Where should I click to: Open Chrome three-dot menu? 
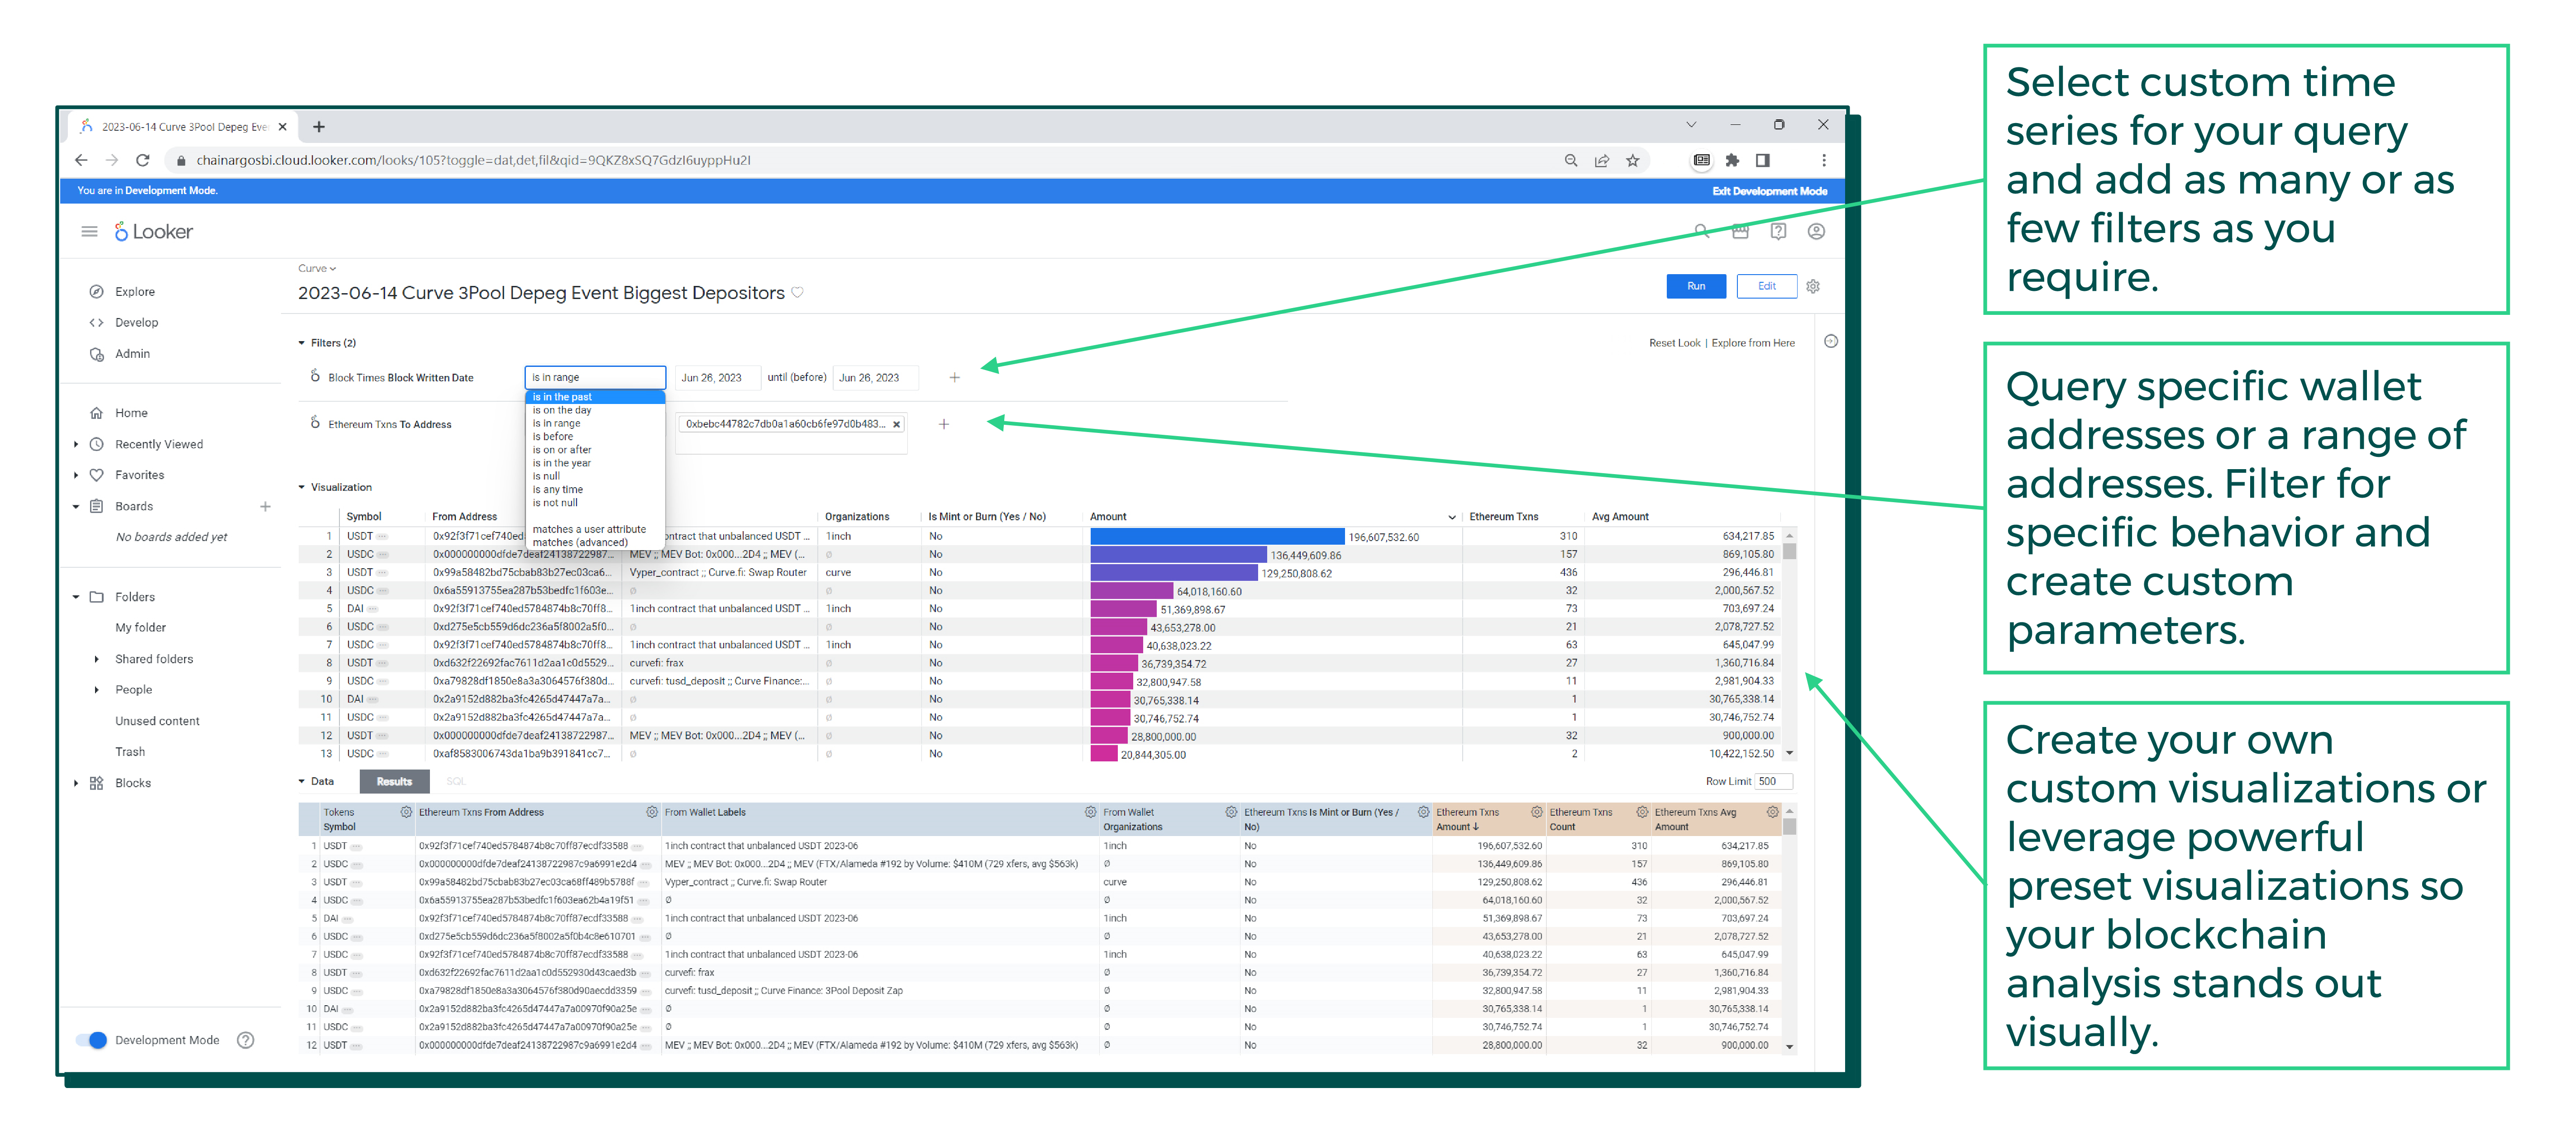click(x=1823, y=161)
